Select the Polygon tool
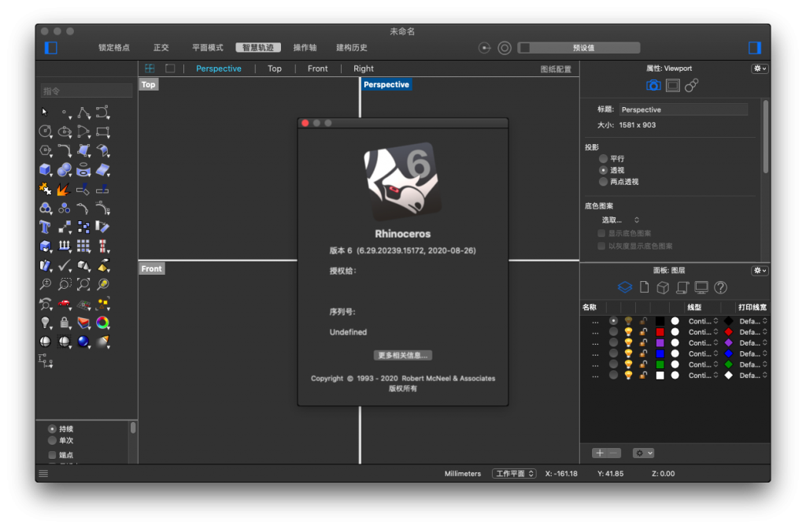806x529 pixels. 45,150
